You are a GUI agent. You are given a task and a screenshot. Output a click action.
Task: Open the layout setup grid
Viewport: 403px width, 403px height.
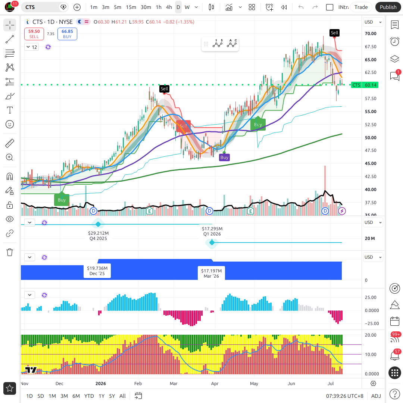(252, 7)
